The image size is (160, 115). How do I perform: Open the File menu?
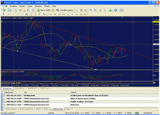[6, 6]
